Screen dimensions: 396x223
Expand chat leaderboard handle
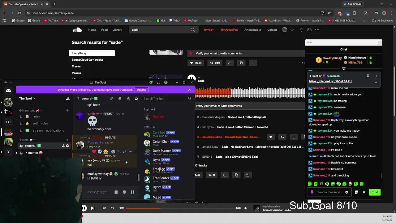pyautogui.click(x=344, y=69)
